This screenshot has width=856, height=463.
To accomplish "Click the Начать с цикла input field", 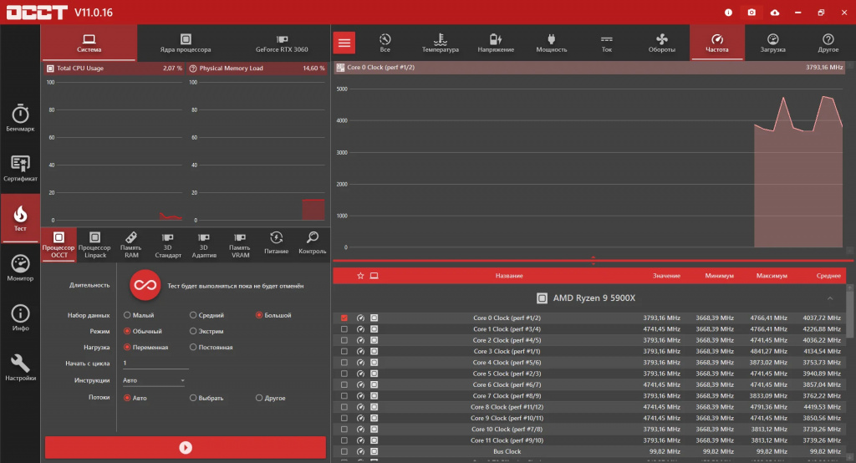I will pos(155,363).
